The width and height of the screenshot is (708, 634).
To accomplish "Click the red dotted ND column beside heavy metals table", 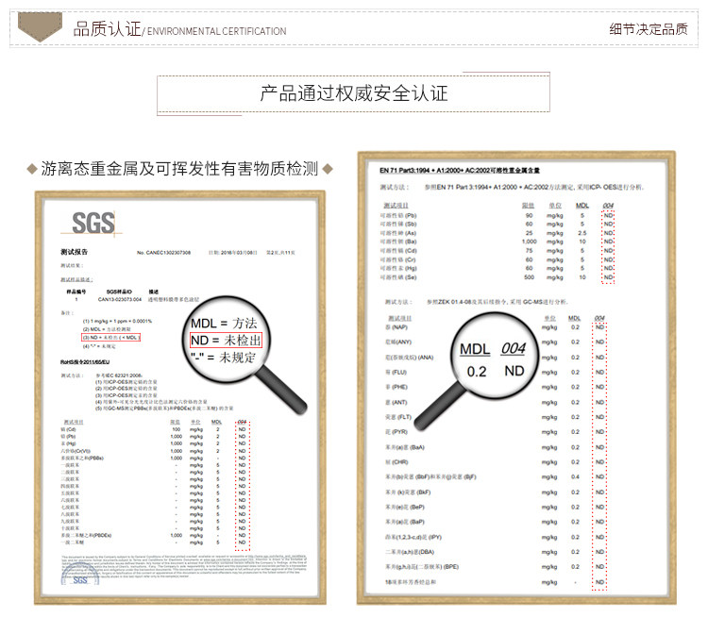I will coord(608,246).
